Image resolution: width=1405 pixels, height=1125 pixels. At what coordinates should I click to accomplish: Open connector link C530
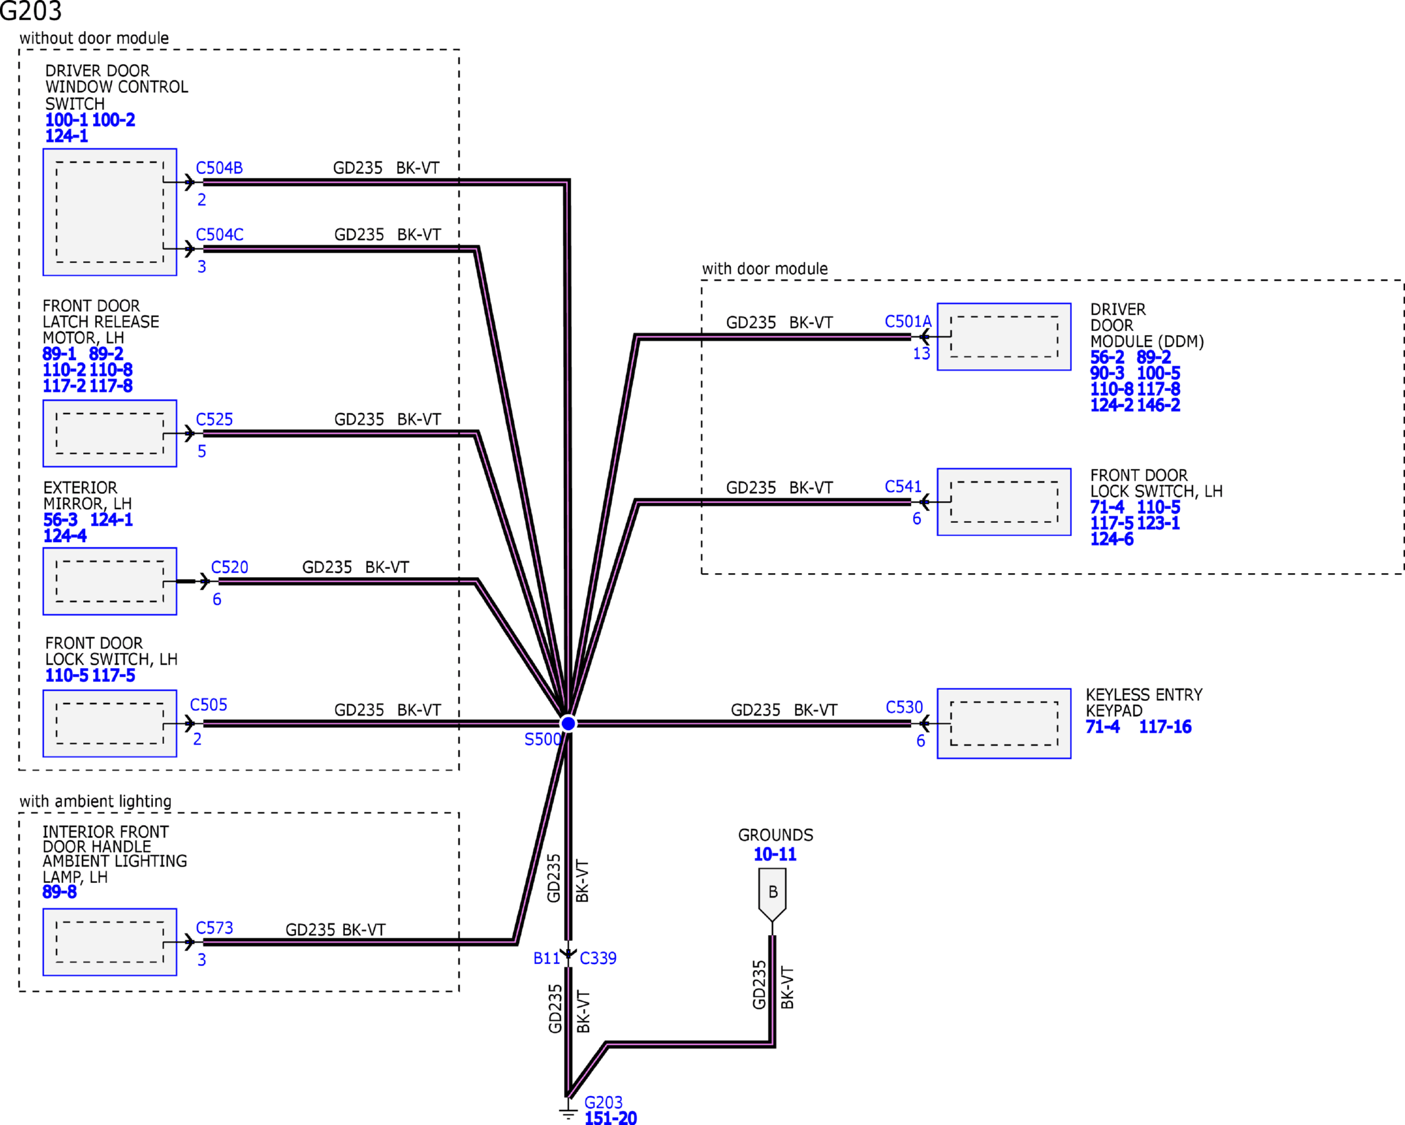pos(904,707)
